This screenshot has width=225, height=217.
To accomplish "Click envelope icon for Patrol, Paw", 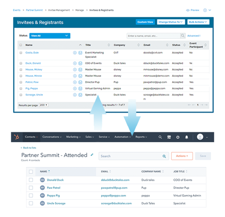I will (x=80, y=82).
